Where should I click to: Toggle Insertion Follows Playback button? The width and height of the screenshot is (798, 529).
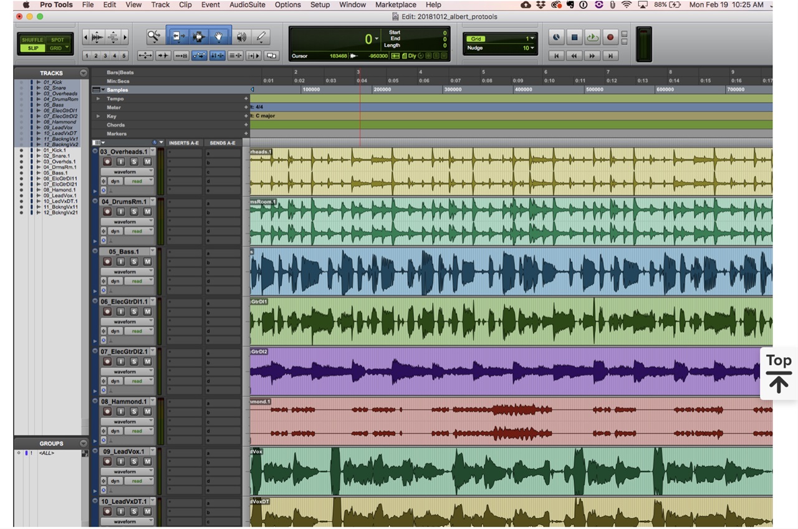[x=253, y=55]
